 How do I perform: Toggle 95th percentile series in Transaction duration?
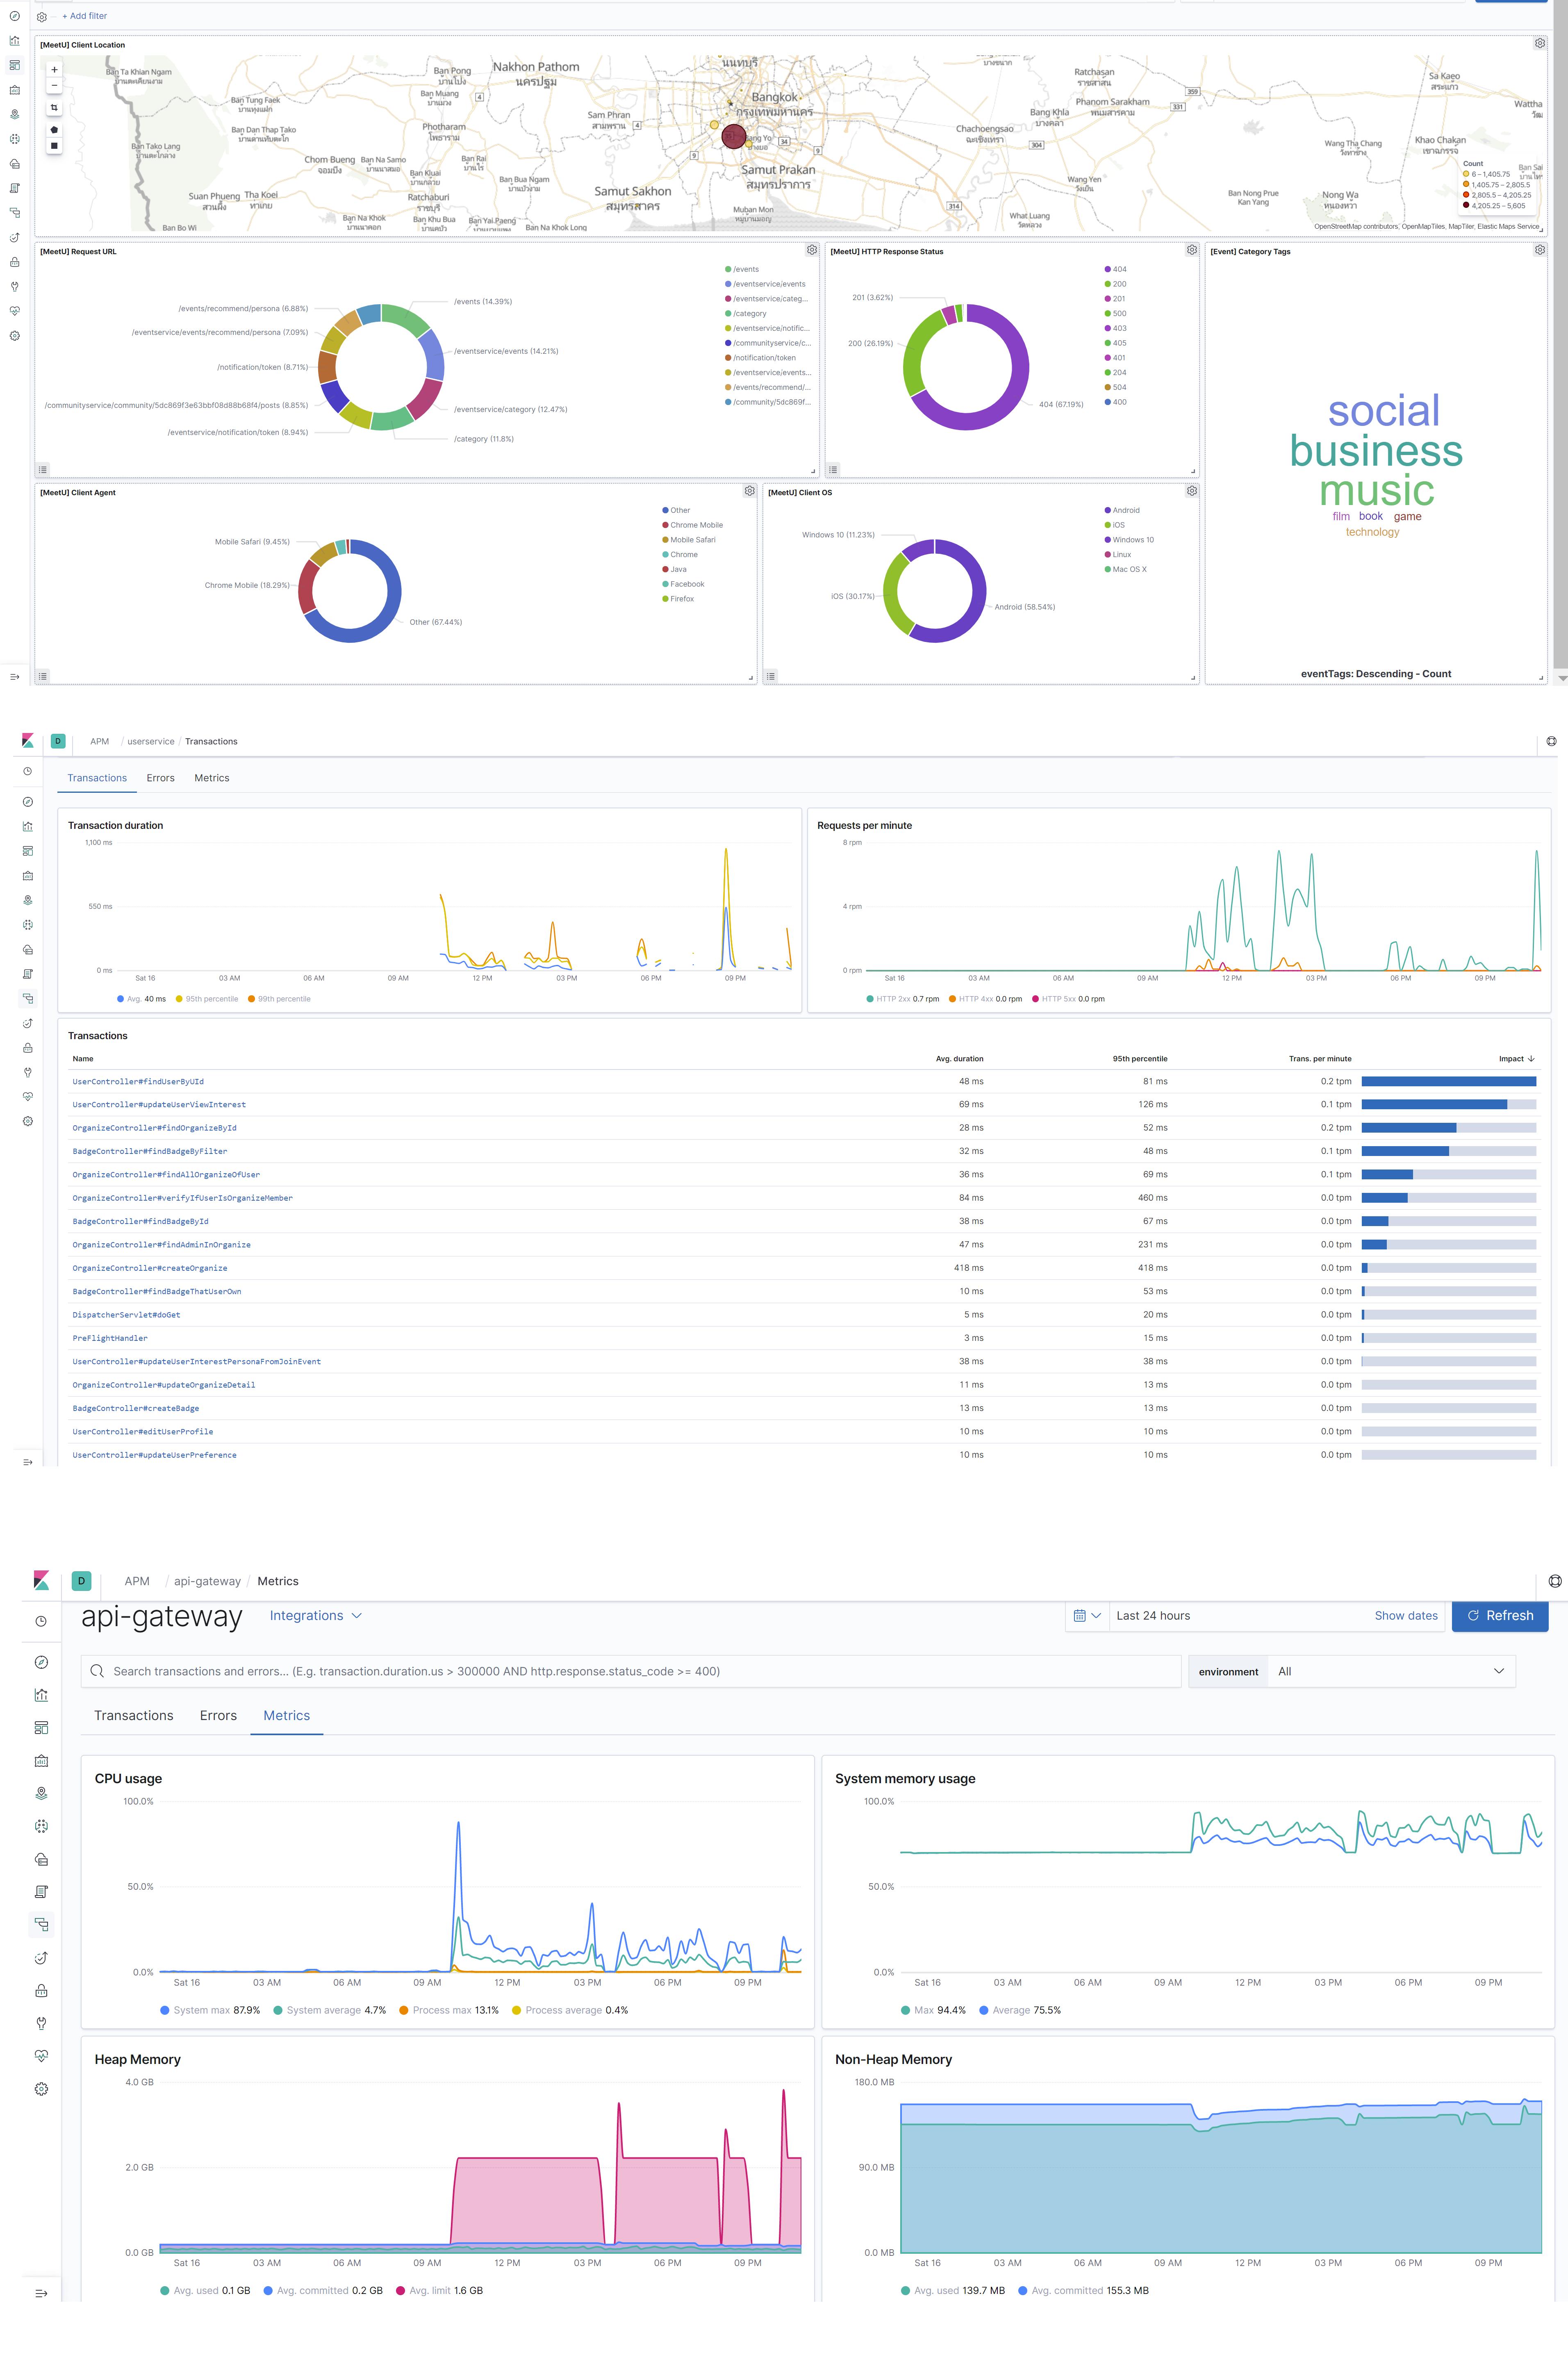(206, 999)
